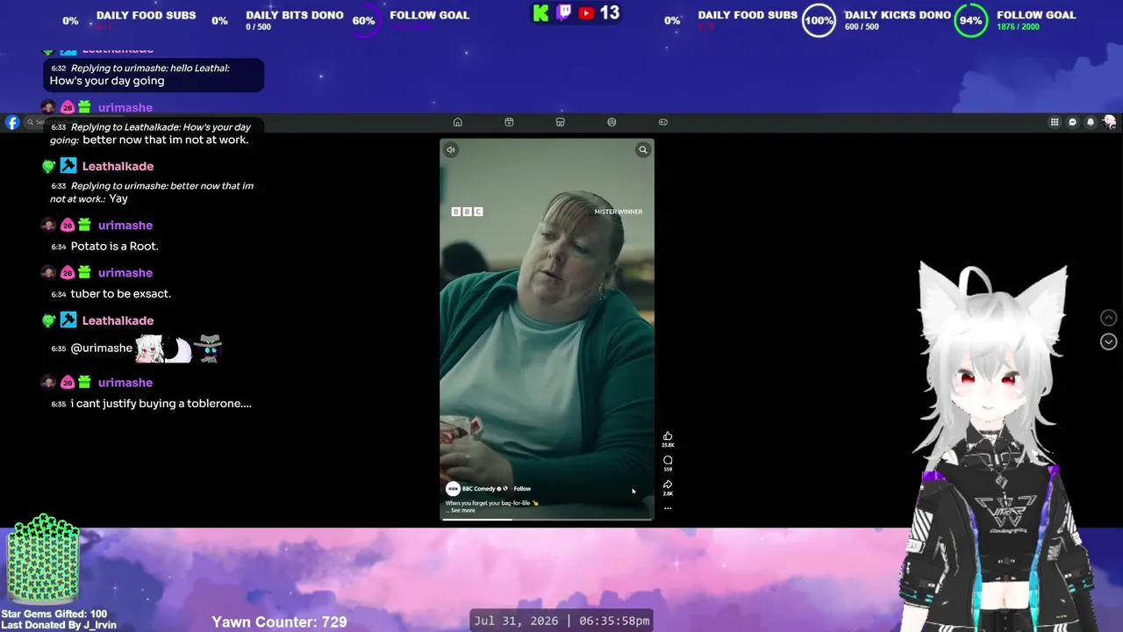The height and width of the screenshot is (632, 1123).
Task: Open the Facebook Marketplace tab
Action: tap(560, 122)
